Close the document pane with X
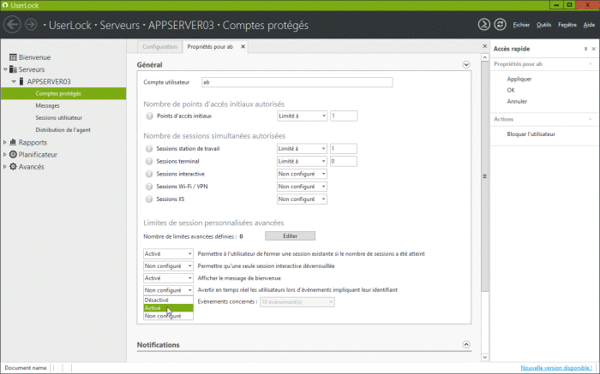 click(485, 46)
